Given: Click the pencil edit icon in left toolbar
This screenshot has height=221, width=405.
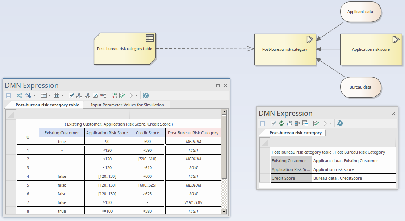Looking at the screenshot, I should coord(95,95).
